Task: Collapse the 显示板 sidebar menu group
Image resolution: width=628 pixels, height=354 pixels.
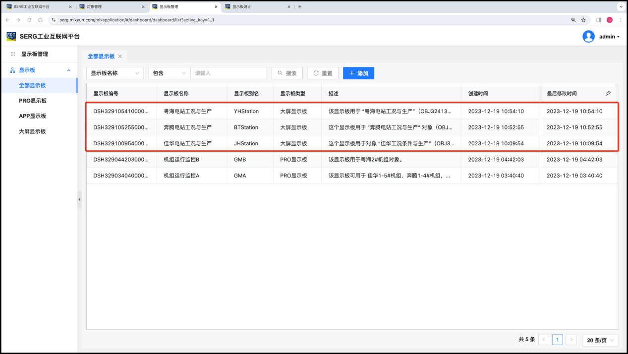Action: pyautogui.click(x=69, y=70)
